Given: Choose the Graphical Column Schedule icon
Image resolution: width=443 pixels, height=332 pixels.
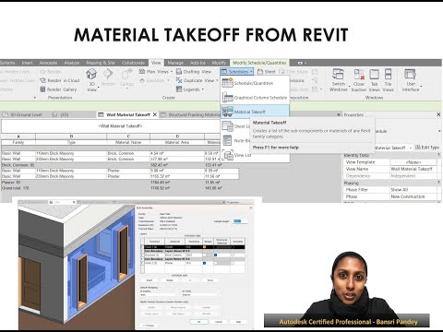Looking at the screenshot, I should 227,98.
